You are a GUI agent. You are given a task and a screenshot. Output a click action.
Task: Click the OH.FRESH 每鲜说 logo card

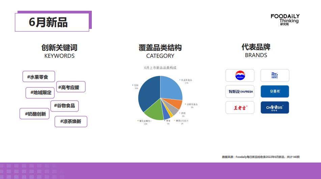point(240,91)
